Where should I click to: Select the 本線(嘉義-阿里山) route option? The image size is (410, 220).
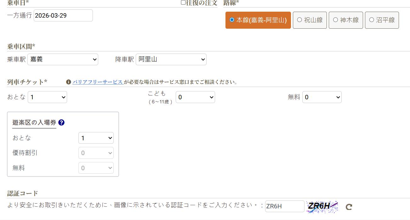[x=258, y=20]
